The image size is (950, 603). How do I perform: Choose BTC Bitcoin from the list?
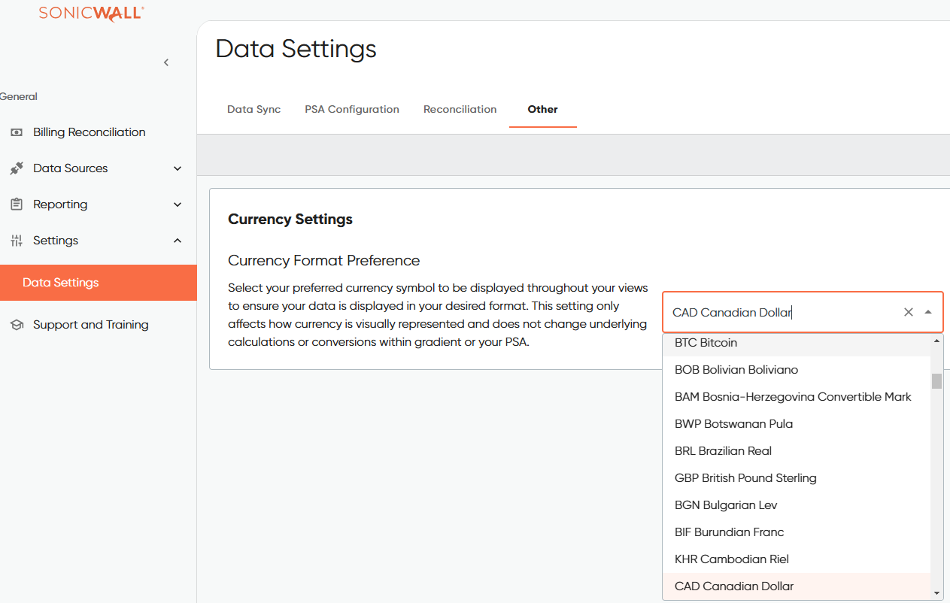797,343
